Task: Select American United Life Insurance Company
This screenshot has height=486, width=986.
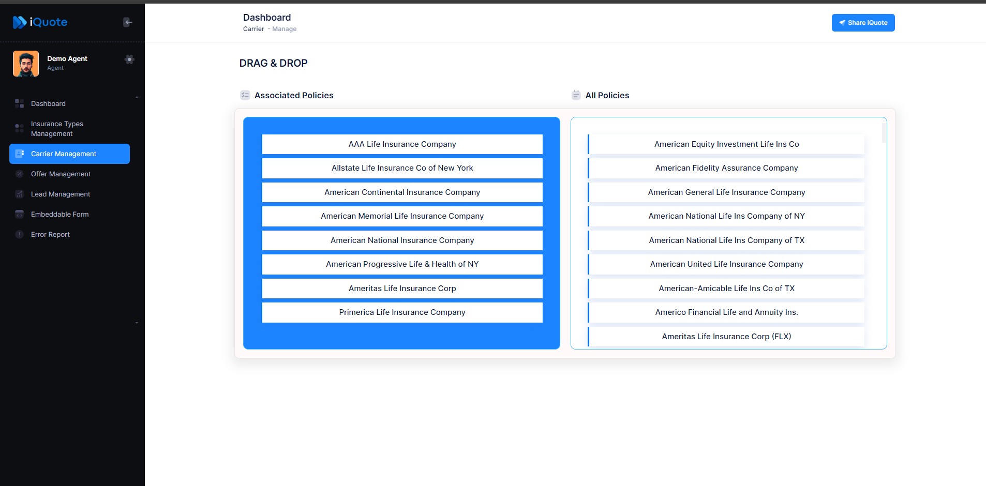Action: pyautogui.click(x=726, y=264)
